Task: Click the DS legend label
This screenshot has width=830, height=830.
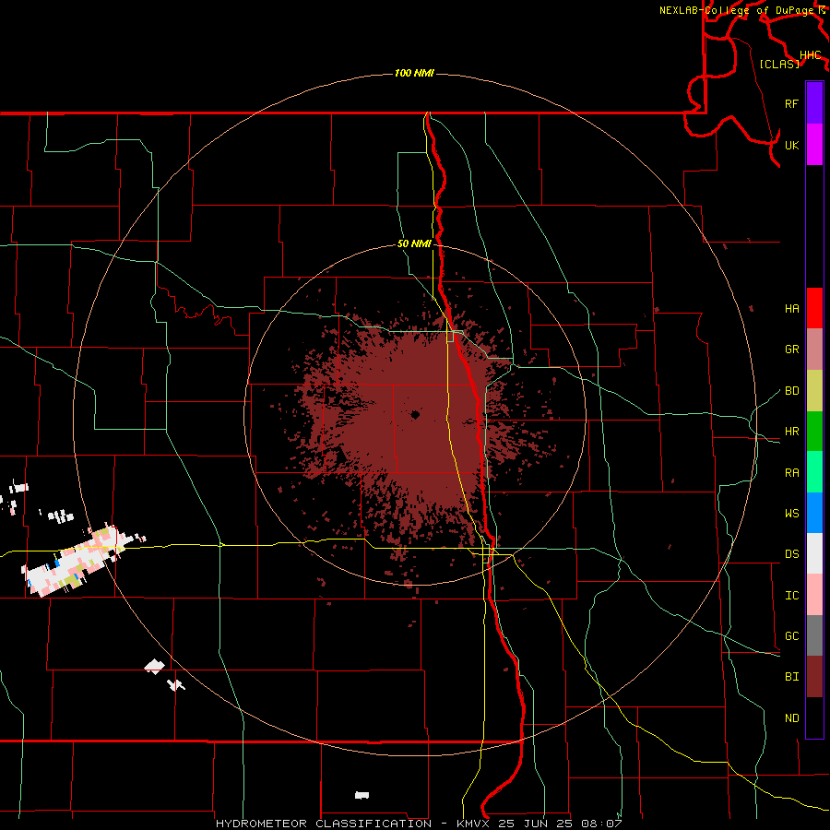Action: (791, 554)
